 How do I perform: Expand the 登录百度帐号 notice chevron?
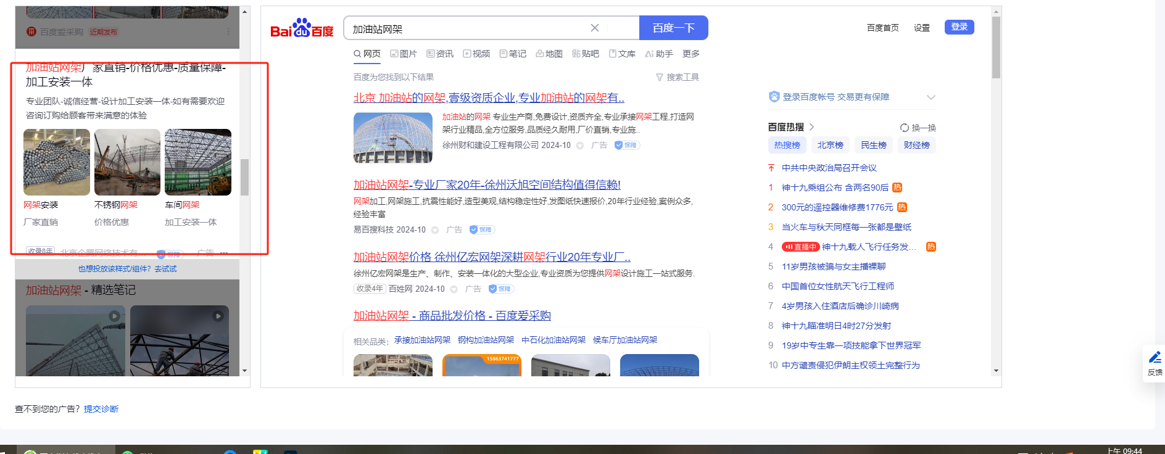tap(931, 97)
